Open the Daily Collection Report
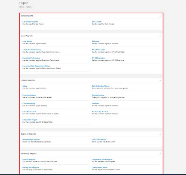The image size is (186, 175). coord(101,86)
